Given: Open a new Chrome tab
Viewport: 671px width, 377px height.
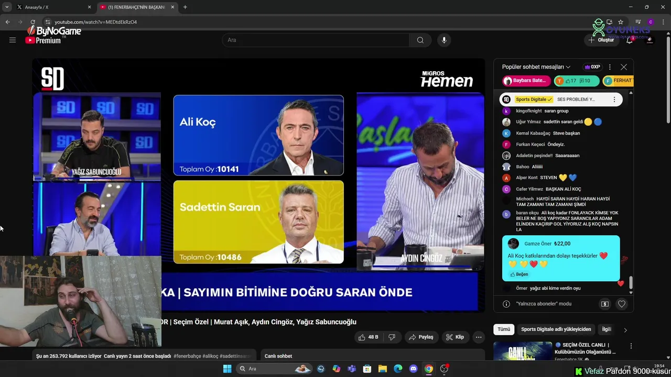Looking at the screenshot, I should (x=185, y=7).
